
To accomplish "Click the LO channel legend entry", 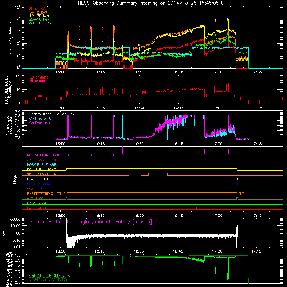I will [x=39, y=77].
